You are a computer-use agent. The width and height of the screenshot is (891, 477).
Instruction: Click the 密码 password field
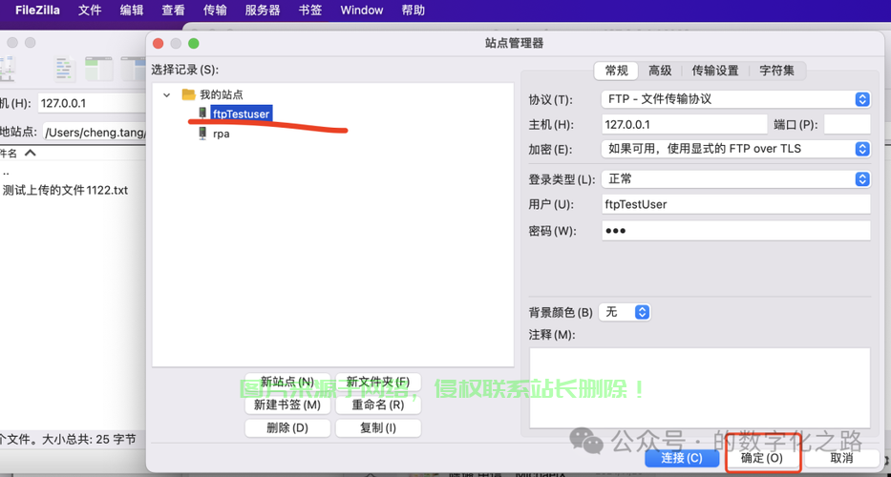(x=736, y=231)
